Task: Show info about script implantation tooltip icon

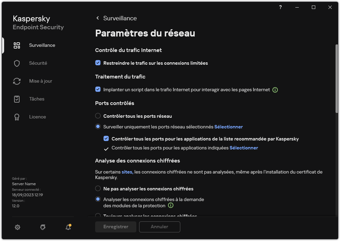Action: pos(275,90)
